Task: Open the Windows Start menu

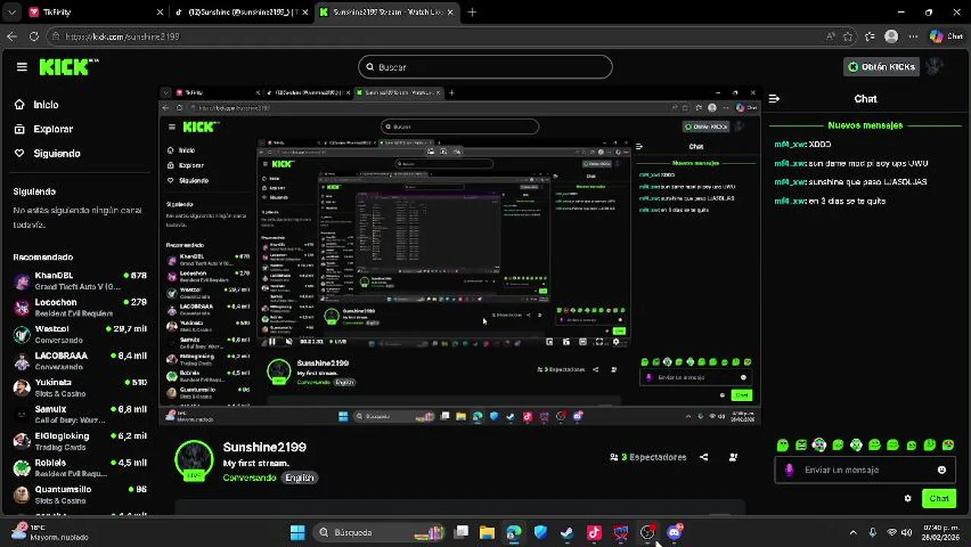Action: pyautogui.click(x=298, y=533)
